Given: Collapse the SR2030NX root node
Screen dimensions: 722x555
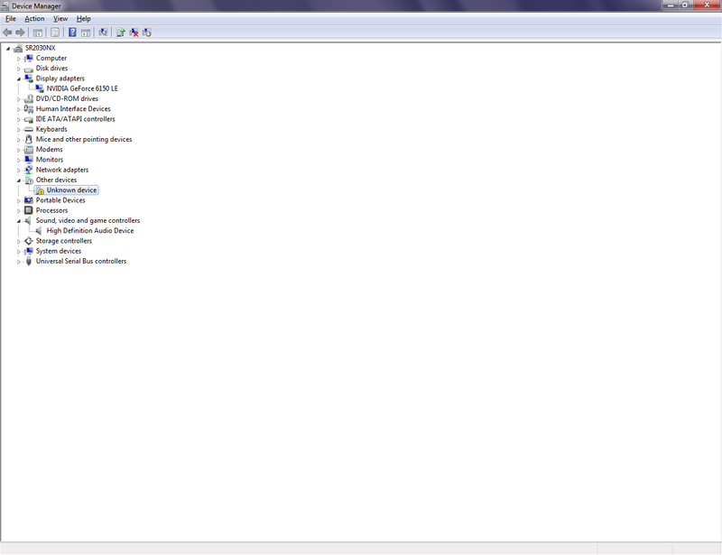Looking at the screenshot, I should (8, 49).
